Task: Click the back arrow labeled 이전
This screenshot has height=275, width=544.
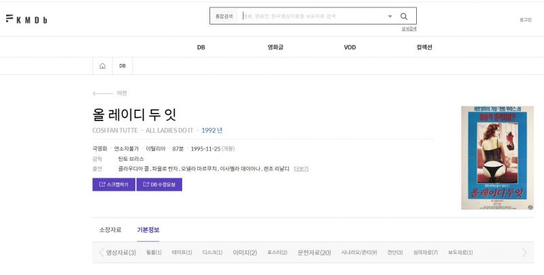Action: [109, 93]
